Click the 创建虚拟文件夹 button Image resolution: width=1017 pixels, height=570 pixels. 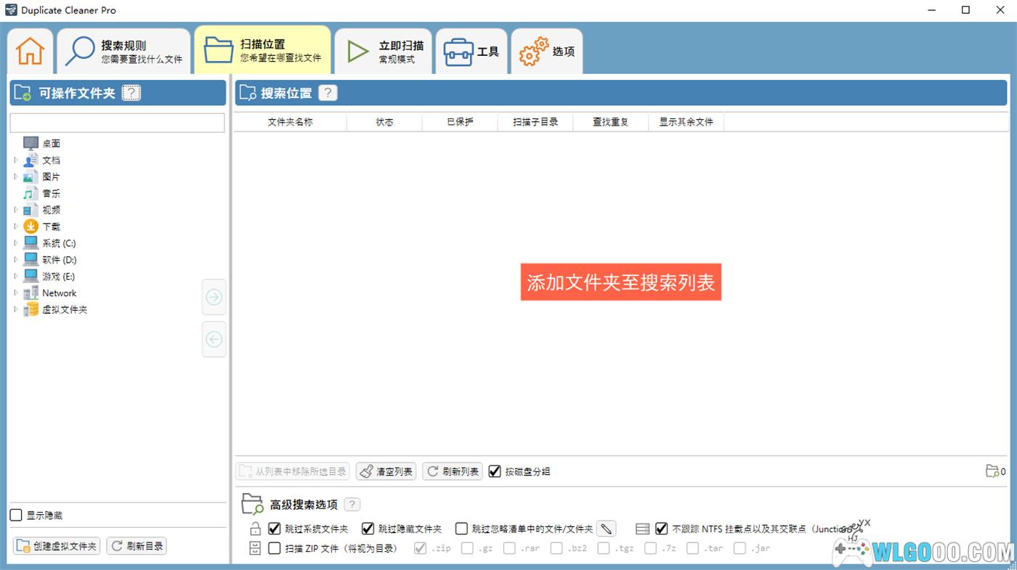tap(57, 546)
